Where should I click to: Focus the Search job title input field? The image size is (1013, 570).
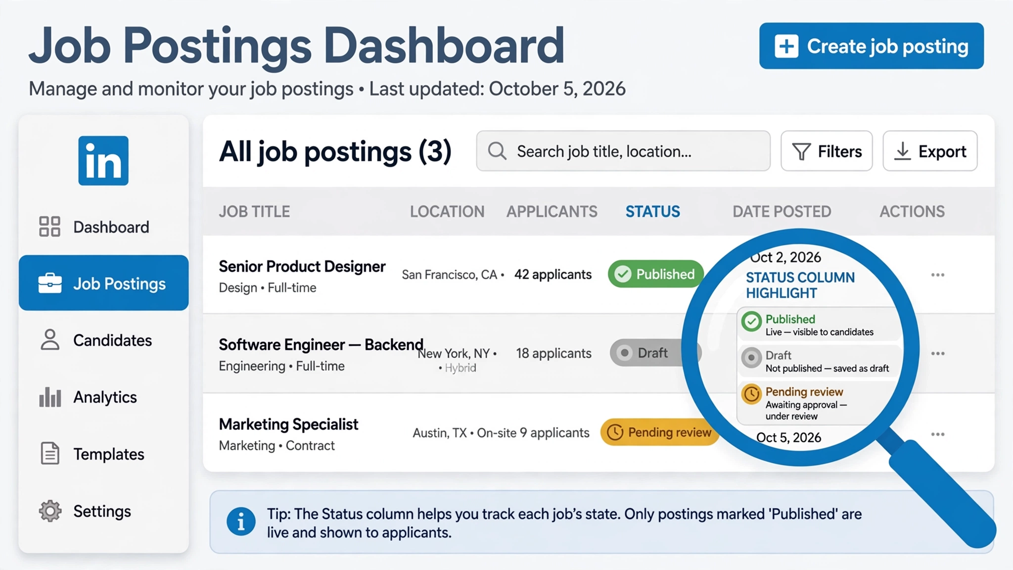coord(623,151)
